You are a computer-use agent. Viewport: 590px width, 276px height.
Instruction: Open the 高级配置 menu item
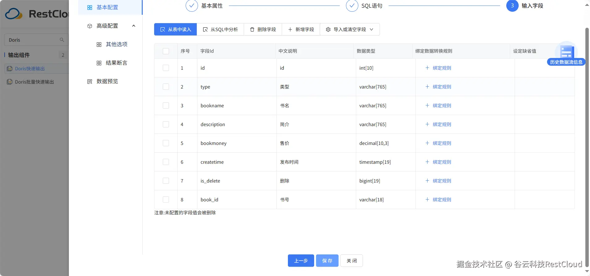click(110, 26)
